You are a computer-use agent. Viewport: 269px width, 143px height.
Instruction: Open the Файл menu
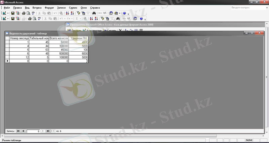tap(7, 8)
